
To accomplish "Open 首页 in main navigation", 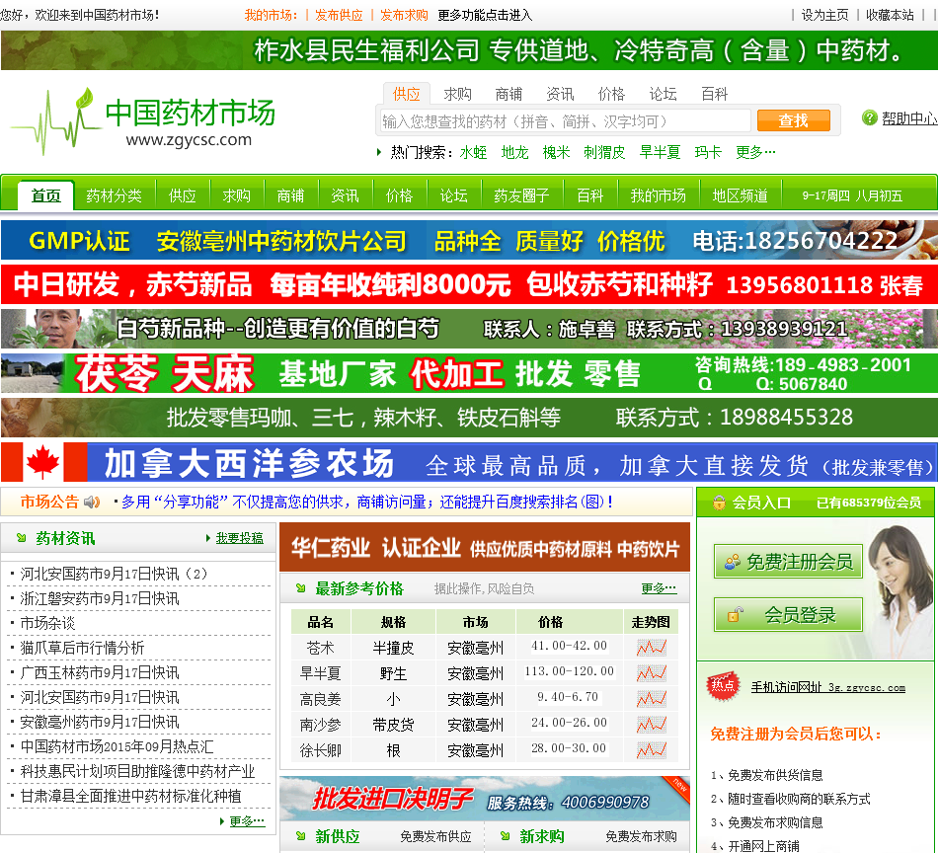I will (x=46, y=195).
